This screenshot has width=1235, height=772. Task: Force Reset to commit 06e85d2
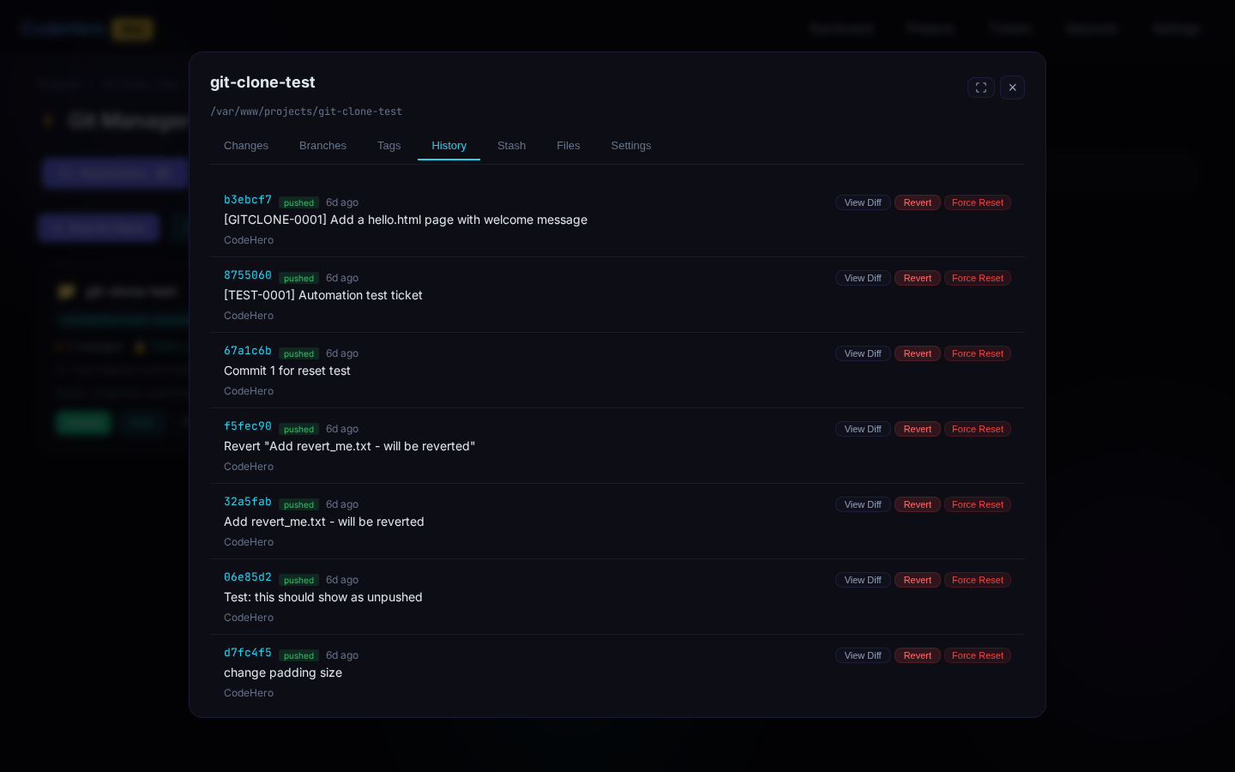[x=978, y=580]
